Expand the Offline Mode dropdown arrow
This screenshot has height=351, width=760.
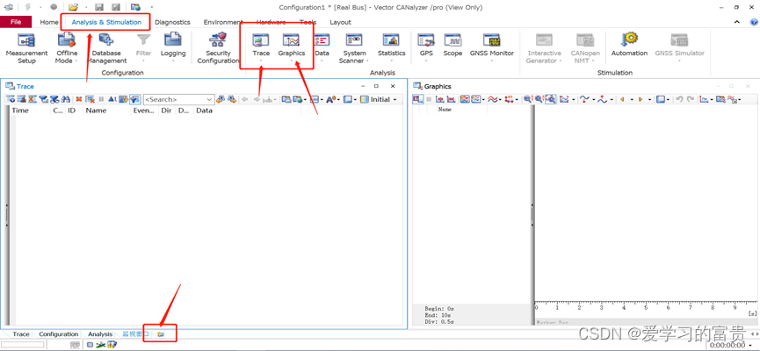click(x=76, y=61)
